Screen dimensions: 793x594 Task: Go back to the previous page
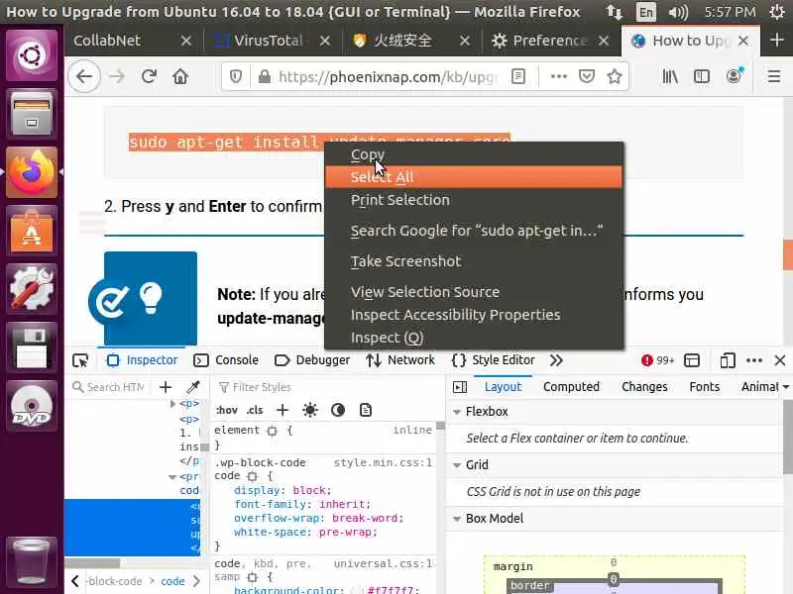84,77
